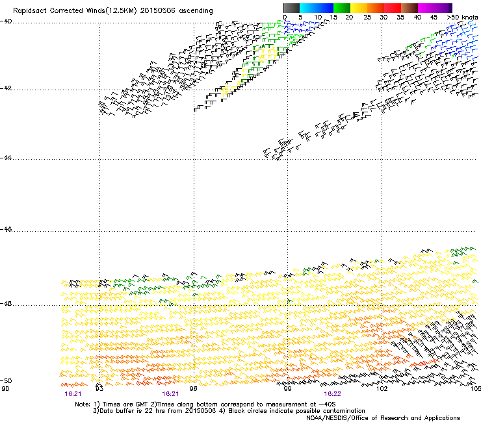Click the 105 longitude axis label
The image size is (481, 422).
pos(476,389)
